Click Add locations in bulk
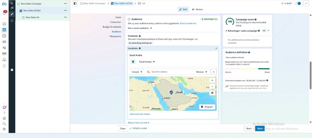Screen dimensions: 312x138 click(x=140, y=114)
